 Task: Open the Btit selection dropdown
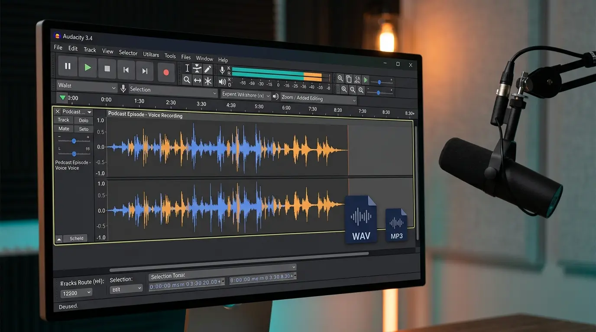(126, 288)
